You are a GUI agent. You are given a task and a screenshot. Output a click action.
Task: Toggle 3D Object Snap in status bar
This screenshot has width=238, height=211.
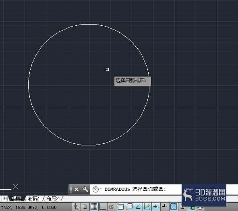click(x=129, y=207)
